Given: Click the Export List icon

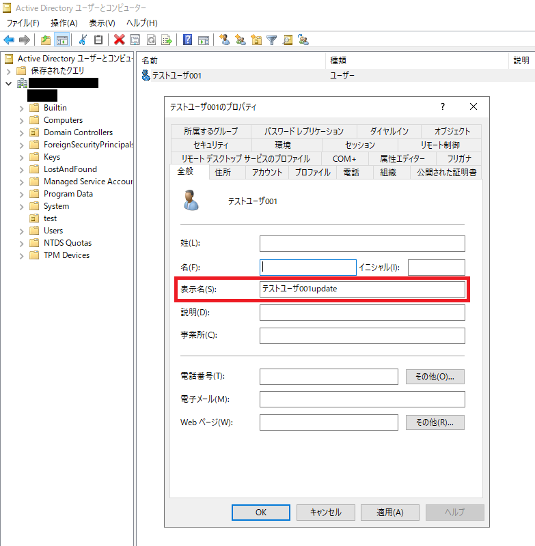Looking at the screenshot, I should click(167, 40).
